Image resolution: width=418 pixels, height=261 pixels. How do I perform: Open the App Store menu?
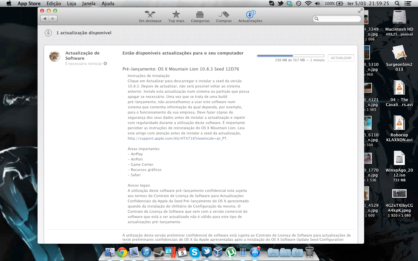pos(29,4)
